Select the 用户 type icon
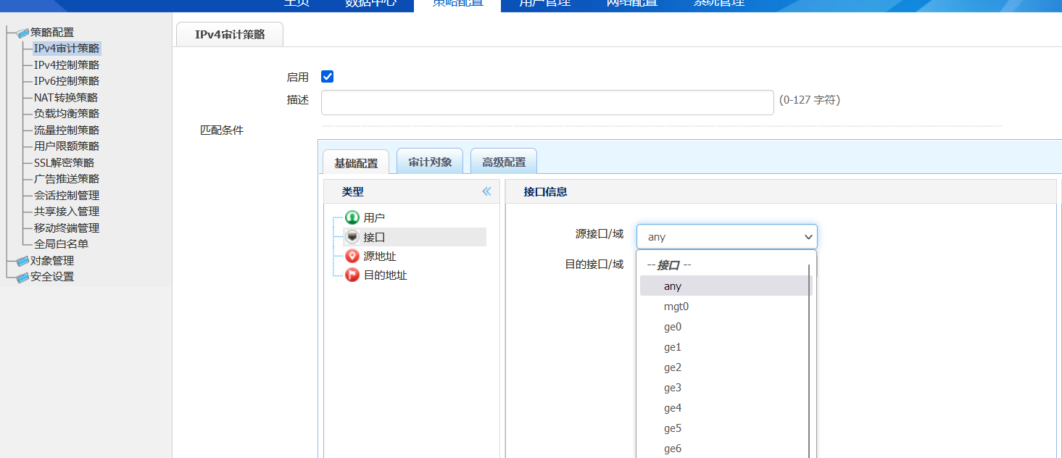 tap(352, 217)
